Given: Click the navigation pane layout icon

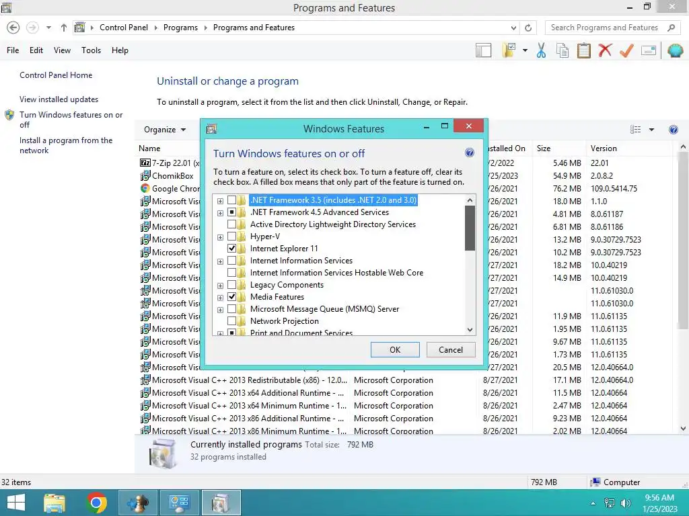Looking at the screenshot, I should pos(483,50).
